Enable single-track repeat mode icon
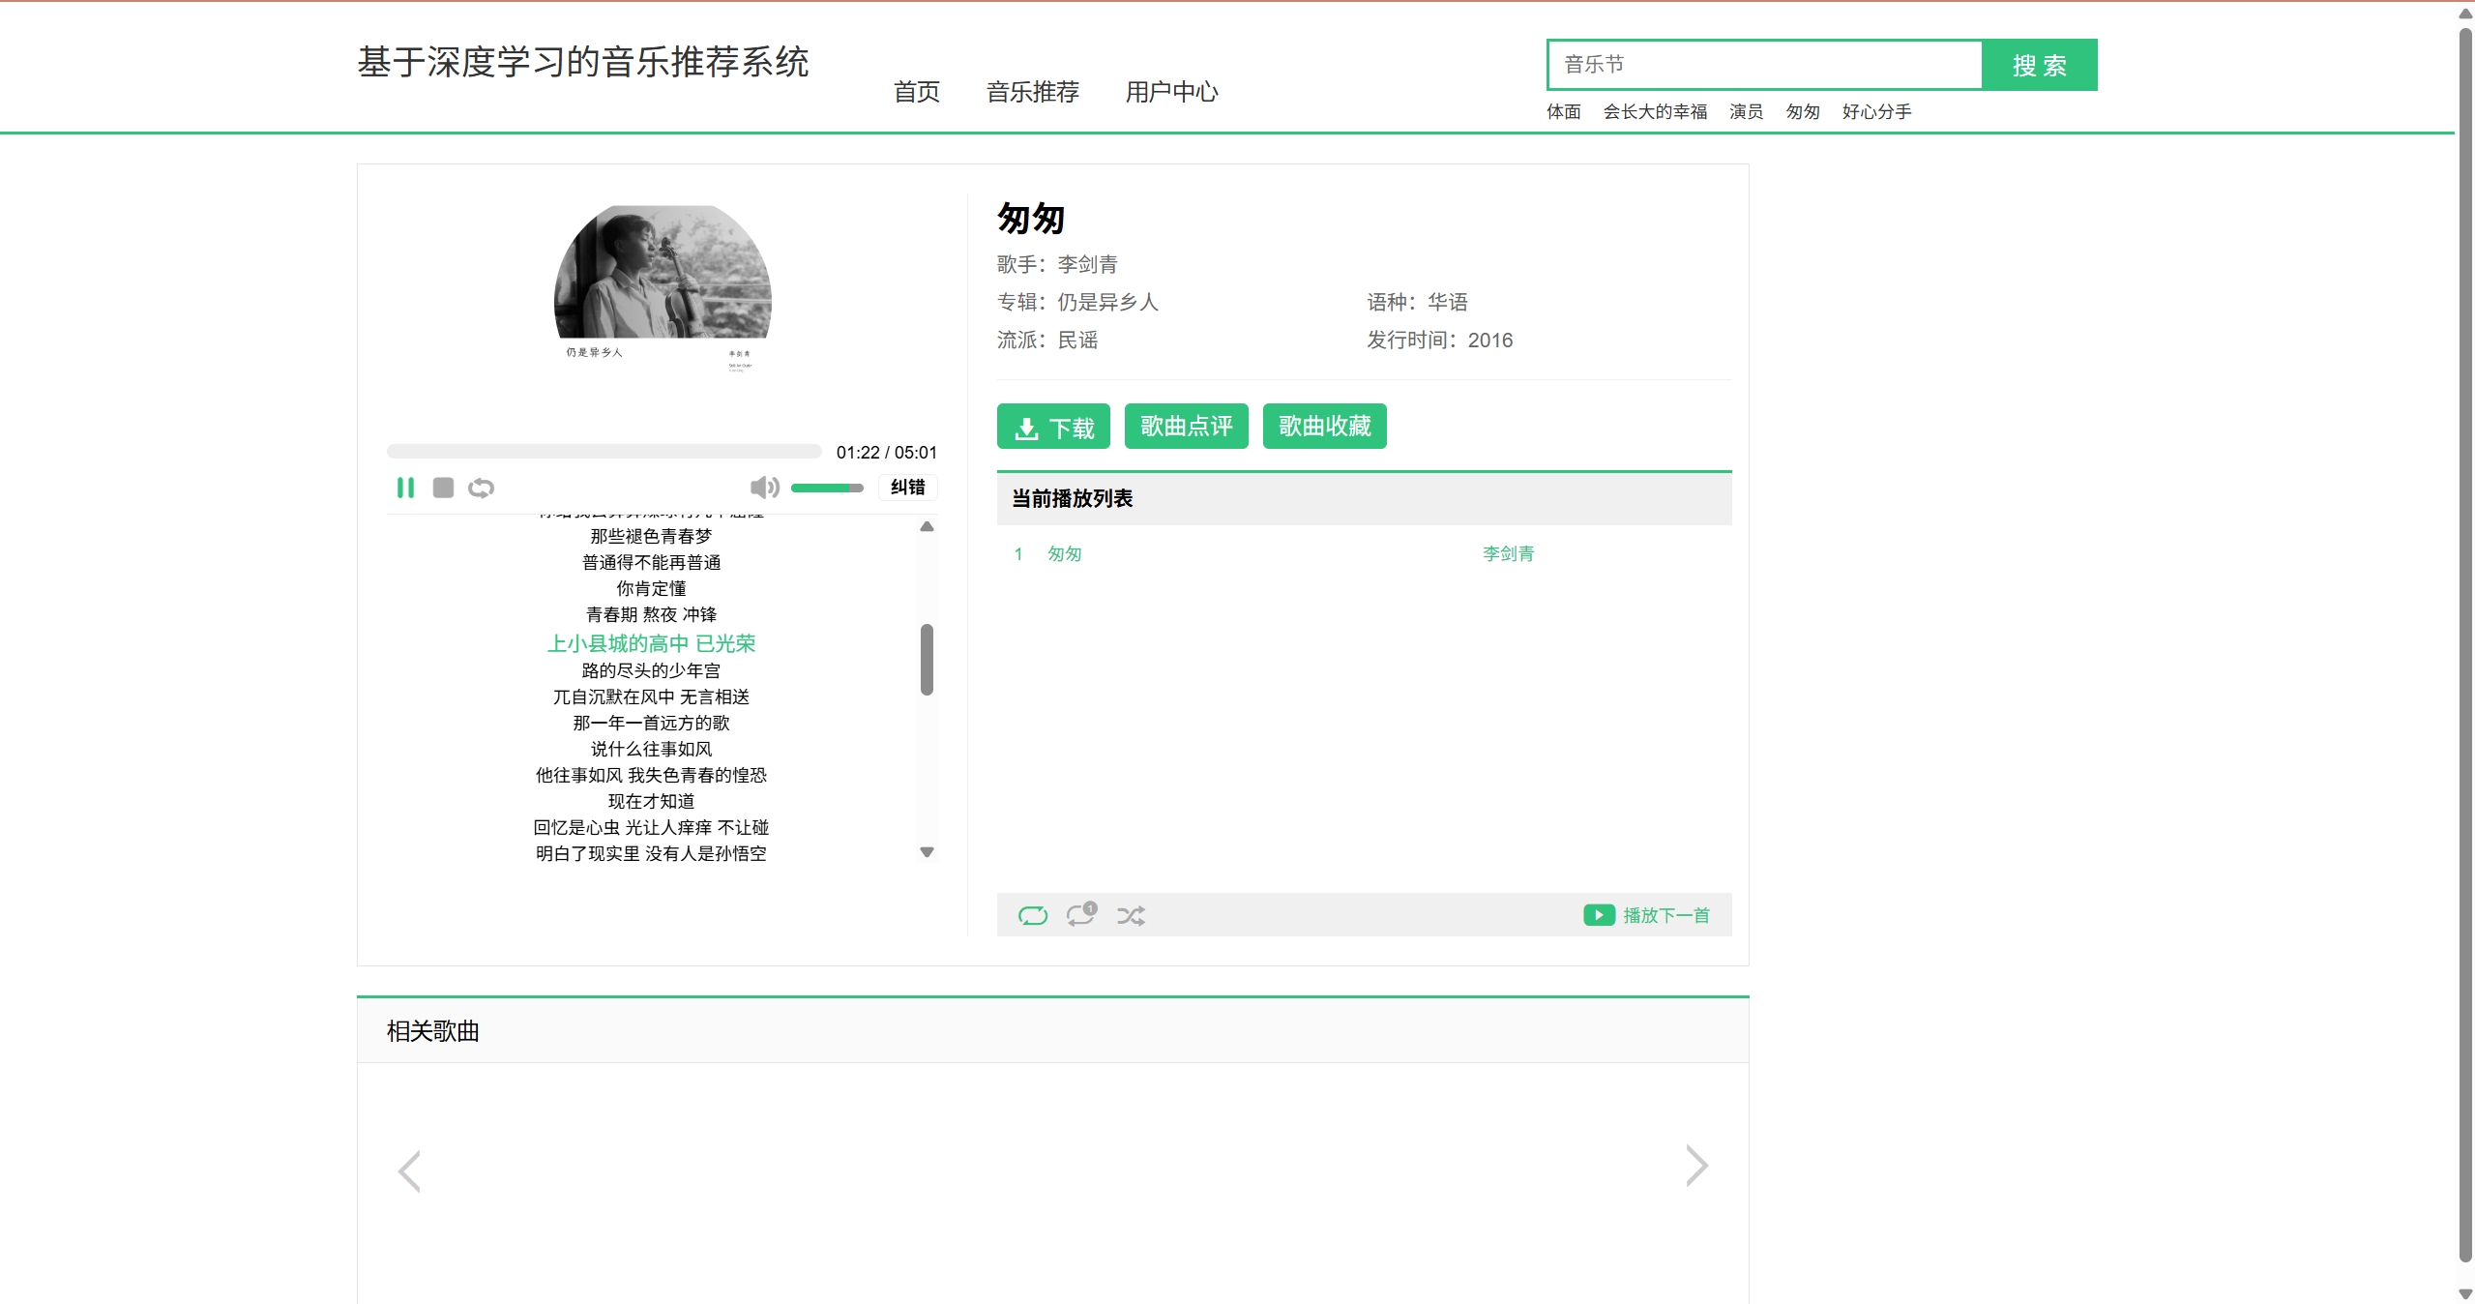Image resolution: width=2475 pixels, height=1304 pixels. click(1080, 914)
